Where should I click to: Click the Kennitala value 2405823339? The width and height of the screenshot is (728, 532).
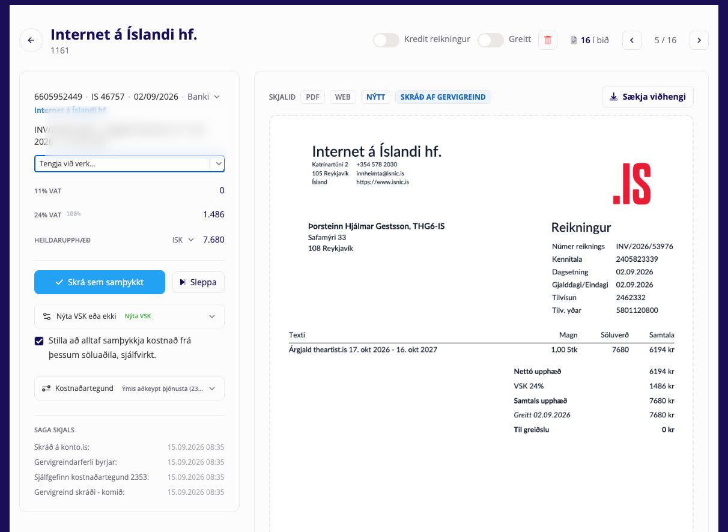click(x=637, y=259)
